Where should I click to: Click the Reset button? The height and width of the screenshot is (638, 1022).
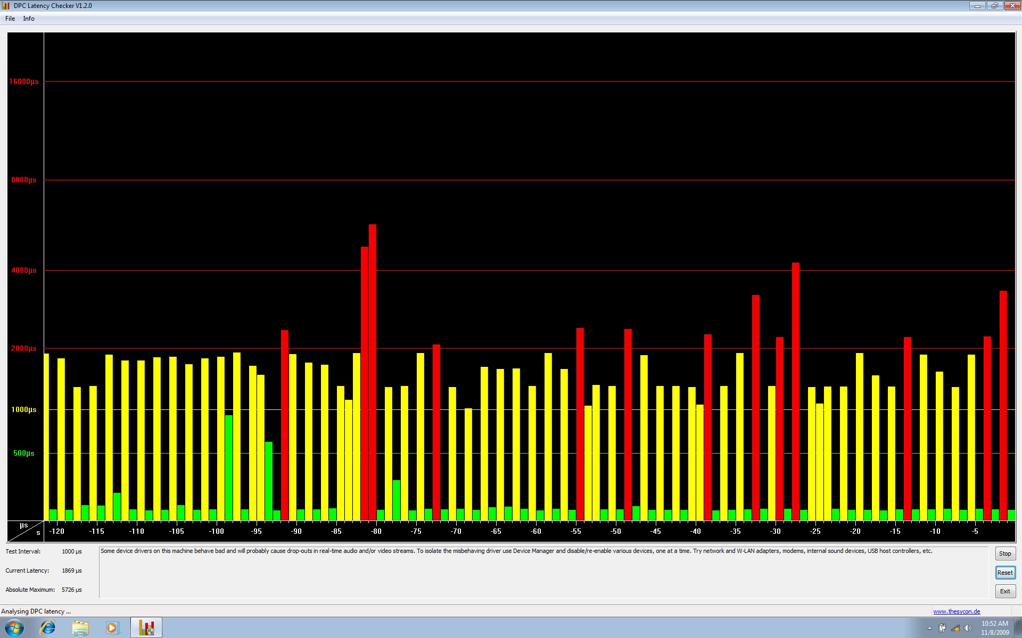1005,573
